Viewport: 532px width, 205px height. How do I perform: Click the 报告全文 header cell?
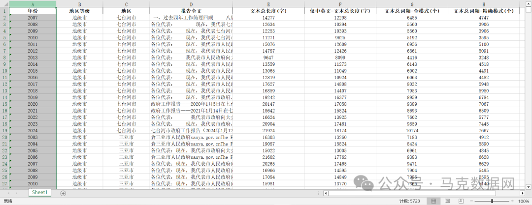pos(191,11)
